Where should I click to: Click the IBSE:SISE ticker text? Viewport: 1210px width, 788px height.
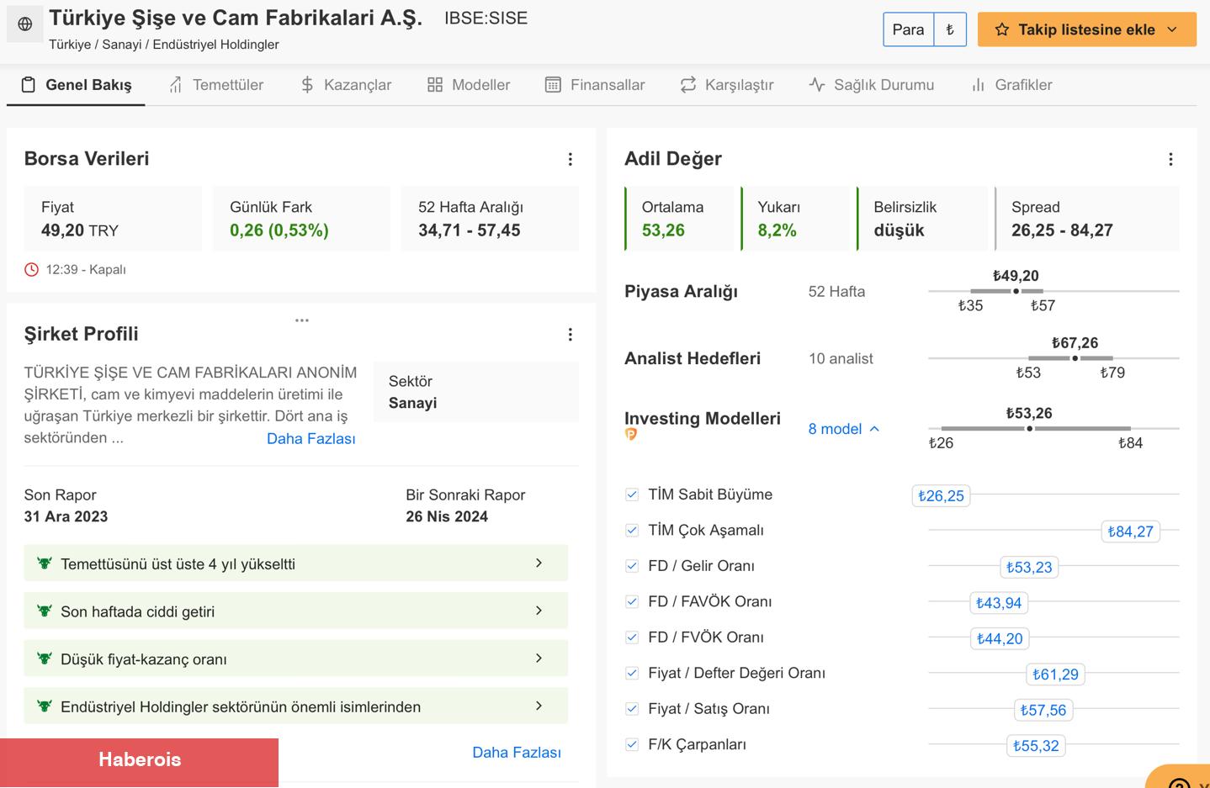486,19
